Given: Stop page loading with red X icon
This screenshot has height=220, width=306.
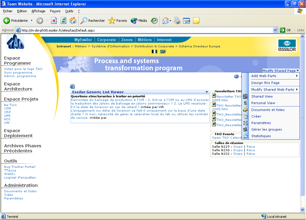Looking at the screenshot, I should click(x=54, y=21).
